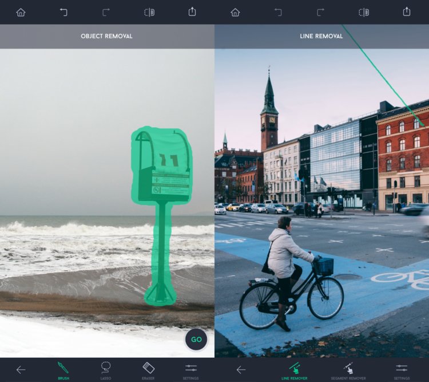
Task: Open Settings in the Line Removal panel
Action: 402,370
